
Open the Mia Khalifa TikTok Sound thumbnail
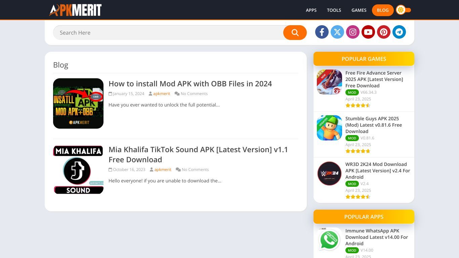[x=78, y=170]
